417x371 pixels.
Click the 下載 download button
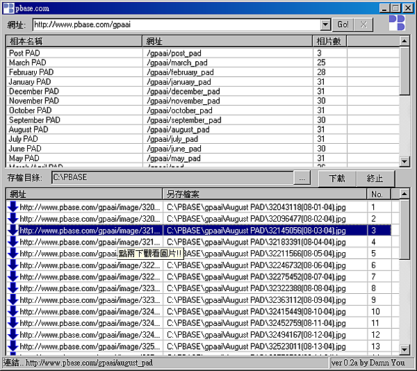tap(337, 178)
